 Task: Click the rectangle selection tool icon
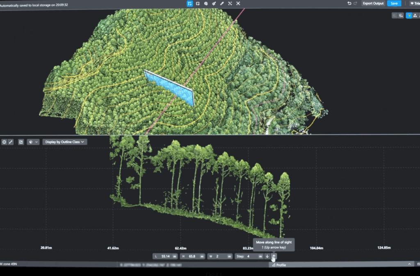[198, 3]
